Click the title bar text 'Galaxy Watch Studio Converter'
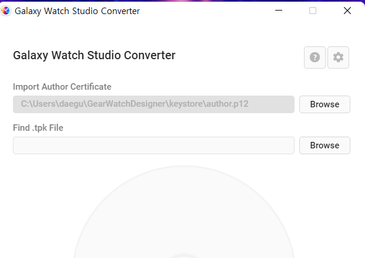The width and height of the screenshot is (365, 258). click(77, 11)
